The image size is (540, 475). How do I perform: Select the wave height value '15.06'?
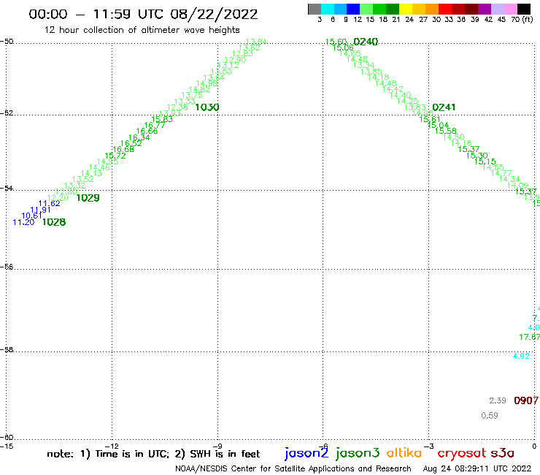343,47
